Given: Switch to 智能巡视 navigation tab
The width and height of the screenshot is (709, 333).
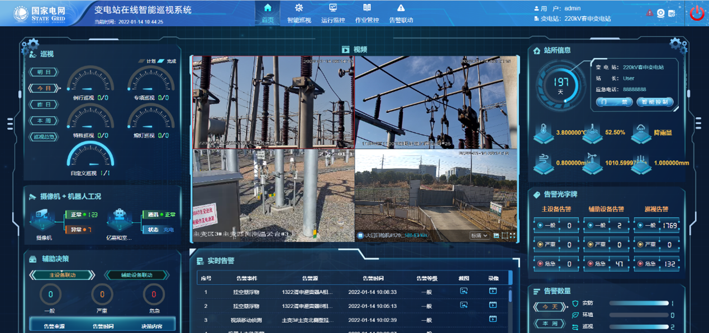Looking at the screenshot, I should (x=299, y=13).
